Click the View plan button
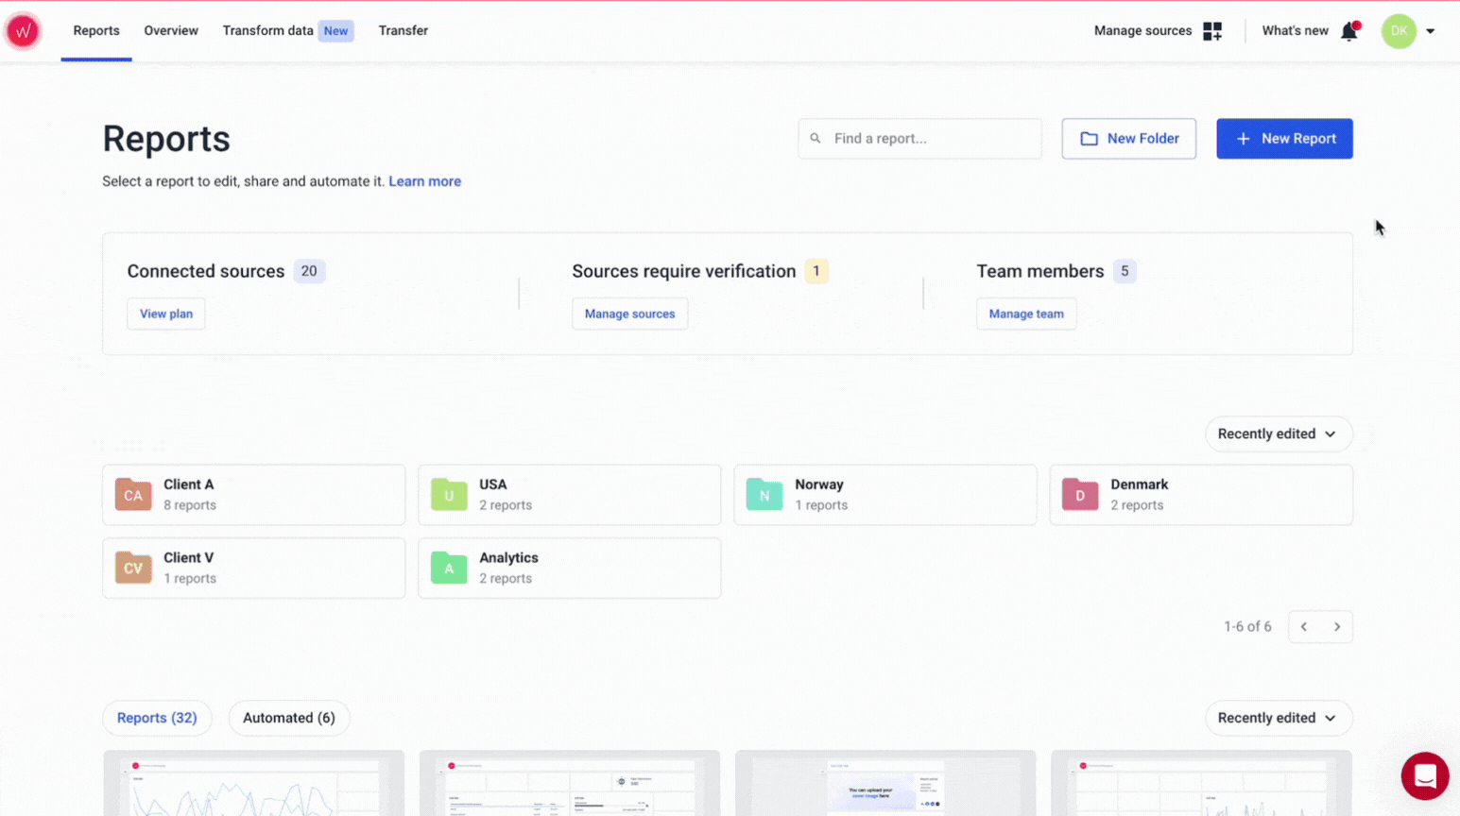Viewport: 1460px width, 816px height. click(x=165, y=313)
